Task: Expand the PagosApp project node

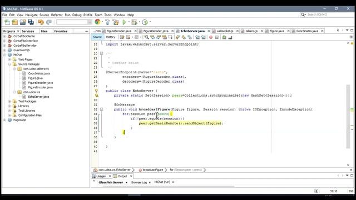Action: click(x=4, y=120)
